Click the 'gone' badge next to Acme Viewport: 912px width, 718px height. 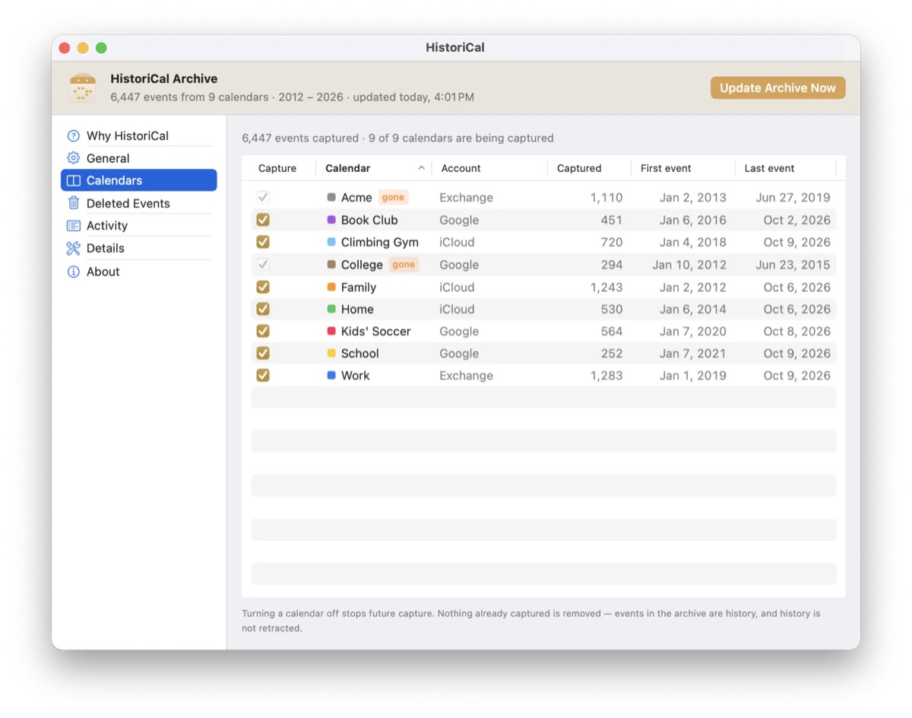pyautogui.click(x=393, y=198)
